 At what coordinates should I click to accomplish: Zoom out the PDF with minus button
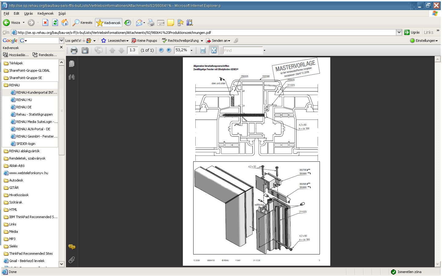click(x=161, y=50)
